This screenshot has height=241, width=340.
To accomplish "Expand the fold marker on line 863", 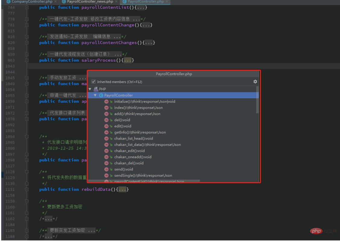I will pos(27,60).
